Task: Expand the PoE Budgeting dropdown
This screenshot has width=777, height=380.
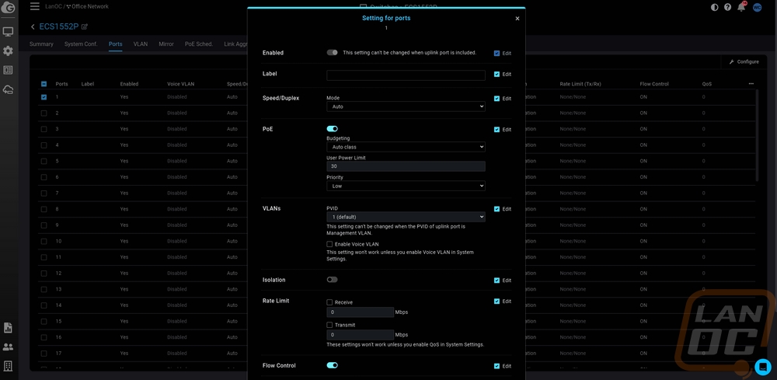Action: click(406, 146)
